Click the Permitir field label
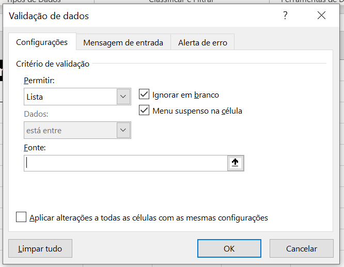Image resolution: width=344 pixels, height=267 pixels. point(39,81)
